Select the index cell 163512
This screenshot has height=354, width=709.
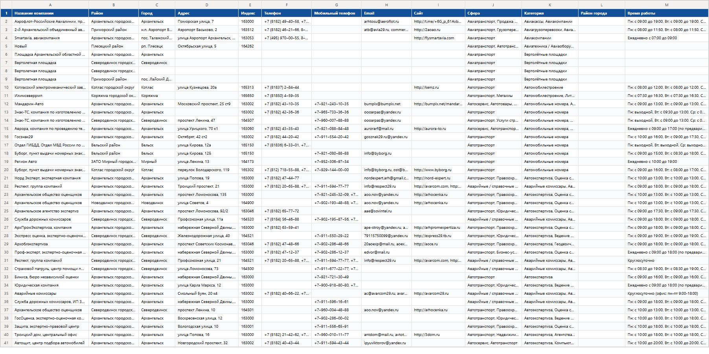click(x=250, y=30)
